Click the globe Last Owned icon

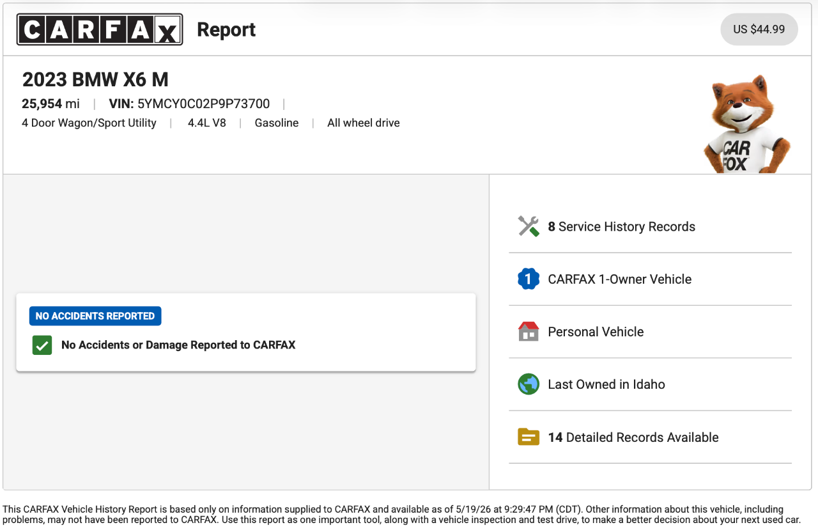[529, 384]
